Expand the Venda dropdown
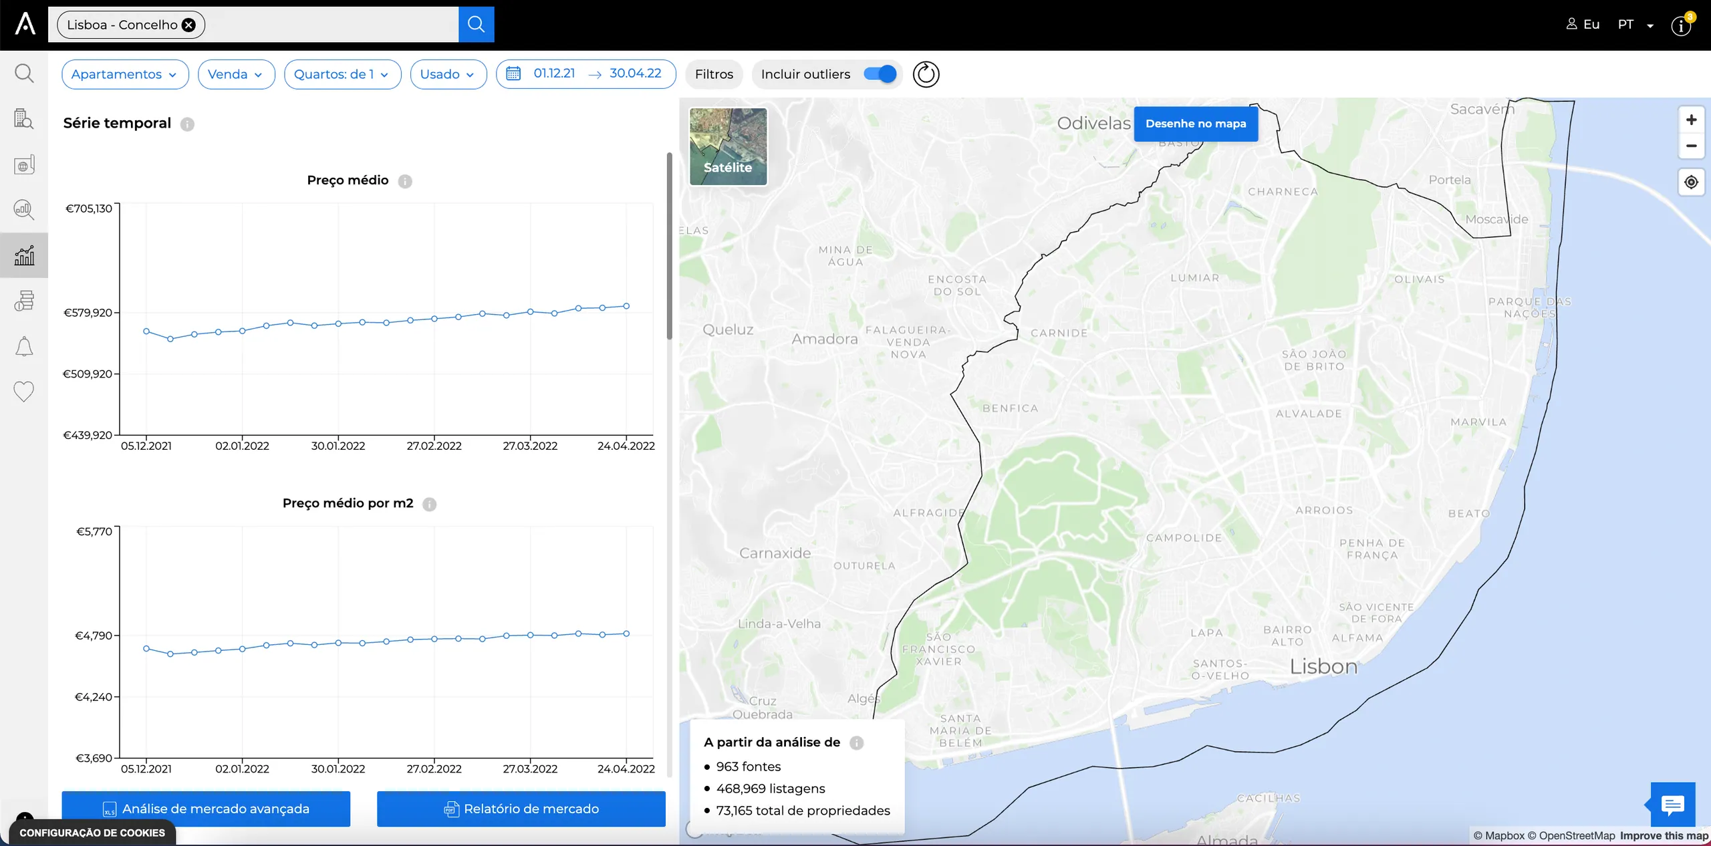 tap(236, 74)
